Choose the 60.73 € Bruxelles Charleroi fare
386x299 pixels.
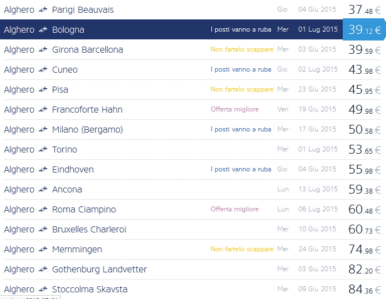click(364, 229)
